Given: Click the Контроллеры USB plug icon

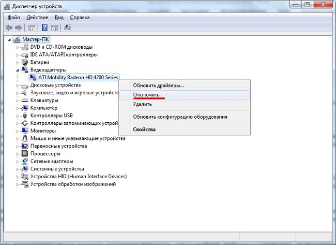Looking at the screenshot, I should click(25, 116).
